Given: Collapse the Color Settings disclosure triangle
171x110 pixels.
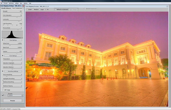Looking at the screenshot, I should click(3, 56).
